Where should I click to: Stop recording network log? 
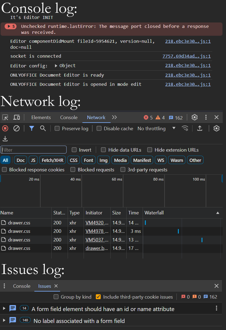pos(5,128)
